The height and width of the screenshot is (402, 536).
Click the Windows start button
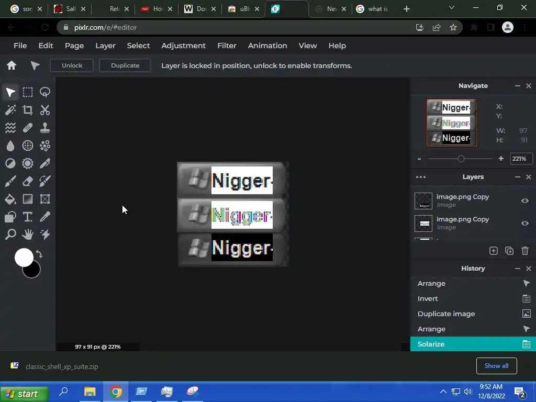click(x=24, y=394)
